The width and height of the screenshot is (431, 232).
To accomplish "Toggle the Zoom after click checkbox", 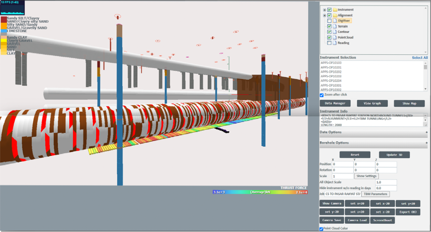I will point(322,95).
